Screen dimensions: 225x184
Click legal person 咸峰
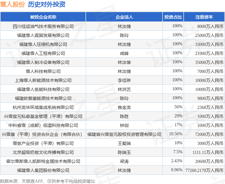pos(124,53)
